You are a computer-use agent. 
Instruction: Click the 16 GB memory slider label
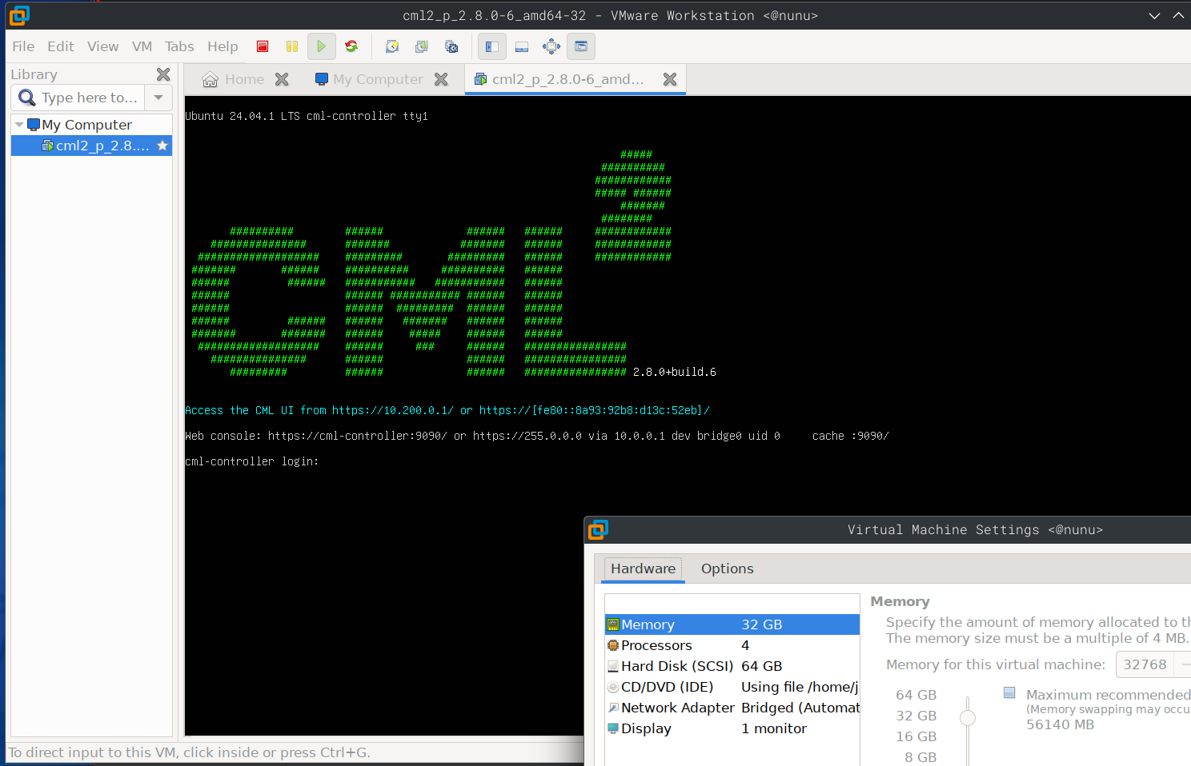pos(916,736)
